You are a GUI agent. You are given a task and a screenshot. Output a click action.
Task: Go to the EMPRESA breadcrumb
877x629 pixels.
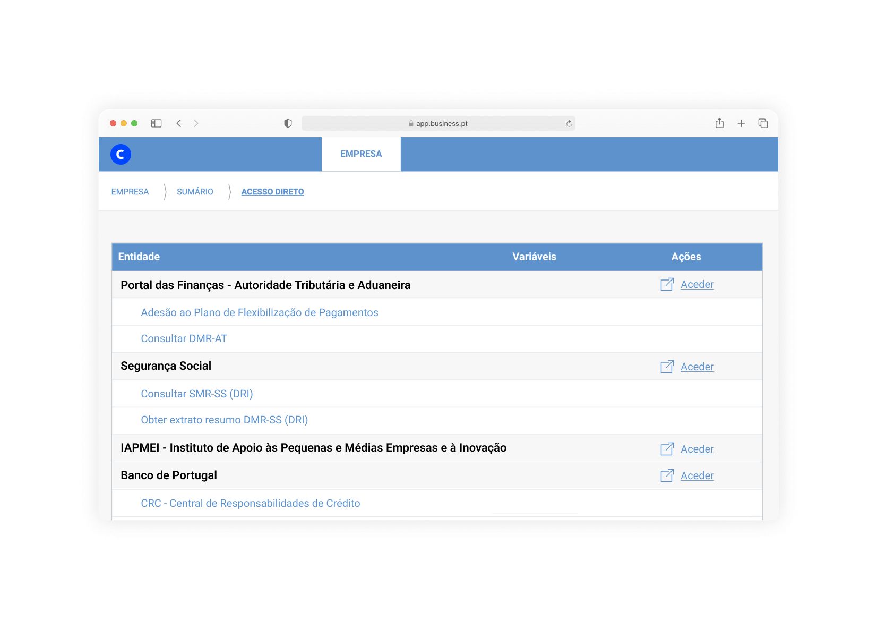(130, 192)
